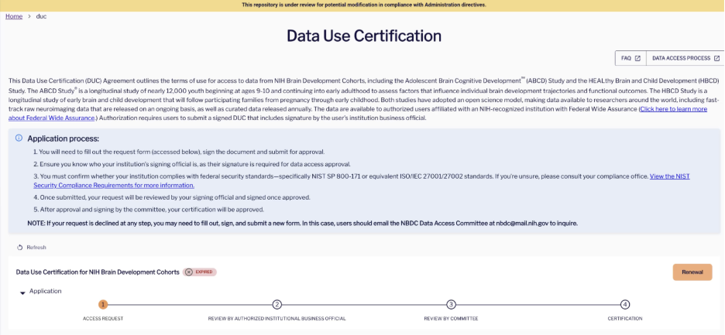Screen dimensions: 725x335
Task: Click the Renewal button
Action: (692, 272)
